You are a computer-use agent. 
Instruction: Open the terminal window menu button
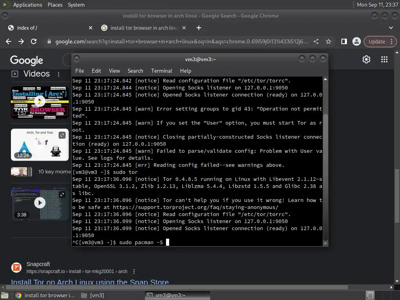[77, 59]
